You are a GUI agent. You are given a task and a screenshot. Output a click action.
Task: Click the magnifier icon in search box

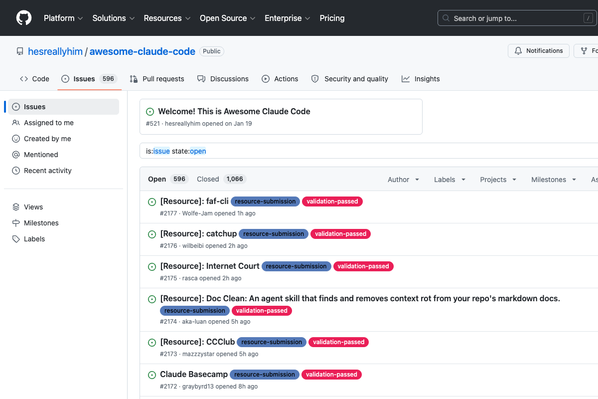[446, 18]
